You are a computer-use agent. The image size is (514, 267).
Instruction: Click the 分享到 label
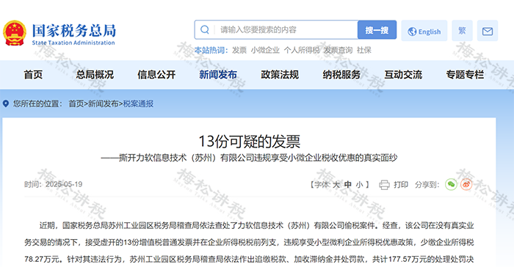[427, 185]
